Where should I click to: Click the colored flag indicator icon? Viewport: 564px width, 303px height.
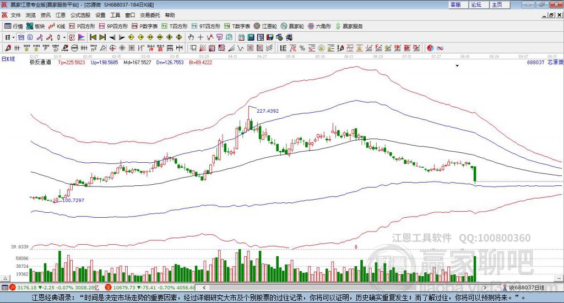[x=82, y=37]
